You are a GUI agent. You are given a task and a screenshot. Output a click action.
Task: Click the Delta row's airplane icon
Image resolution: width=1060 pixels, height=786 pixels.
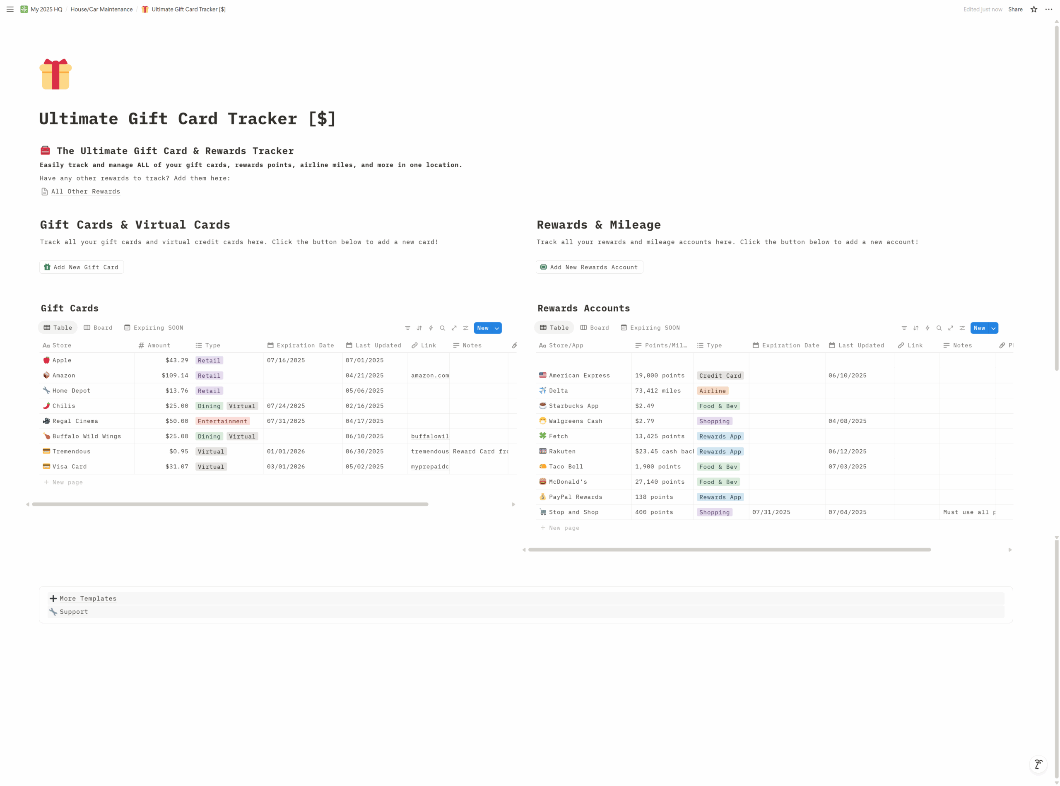point(543,391)
